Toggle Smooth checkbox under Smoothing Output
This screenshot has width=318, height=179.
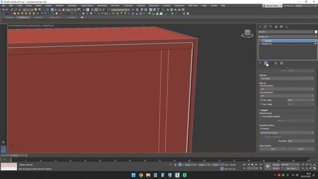pyautogui.click(x=261, y=128)
